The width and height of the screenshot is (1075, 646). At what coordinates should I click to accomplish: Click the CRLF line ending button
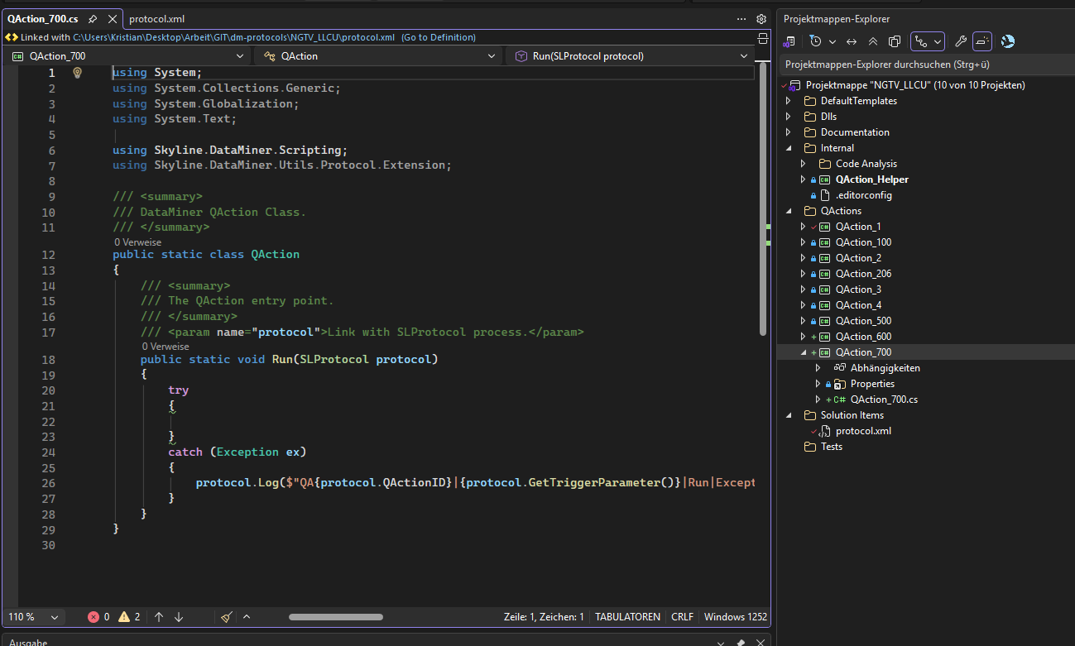[682, 617]
